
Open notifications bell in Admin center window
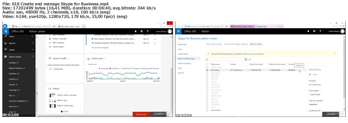point(136,32)
